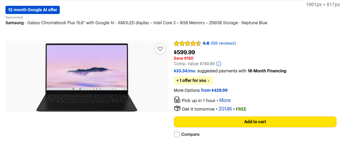Open the 69 reviews link

[223, 43]
